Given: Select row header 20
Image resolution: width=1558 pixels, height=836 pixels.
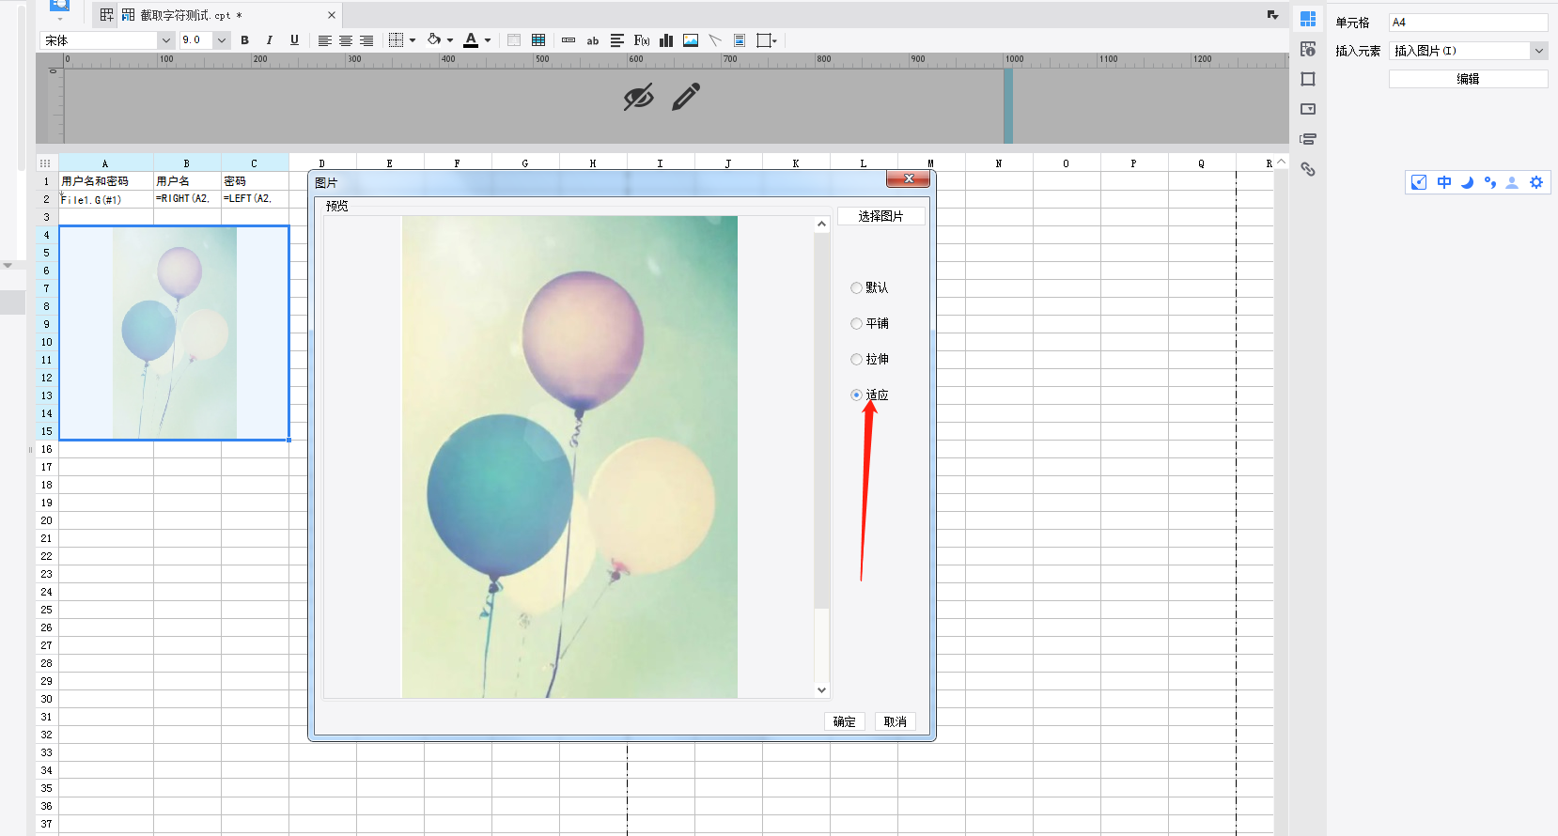Looking at the screenshot, I should [x=47, y=520].
